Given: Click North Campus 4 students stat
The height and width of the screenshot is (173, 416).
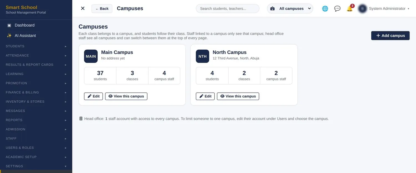Looking at the screenshot, I should [x=212, y=76].
